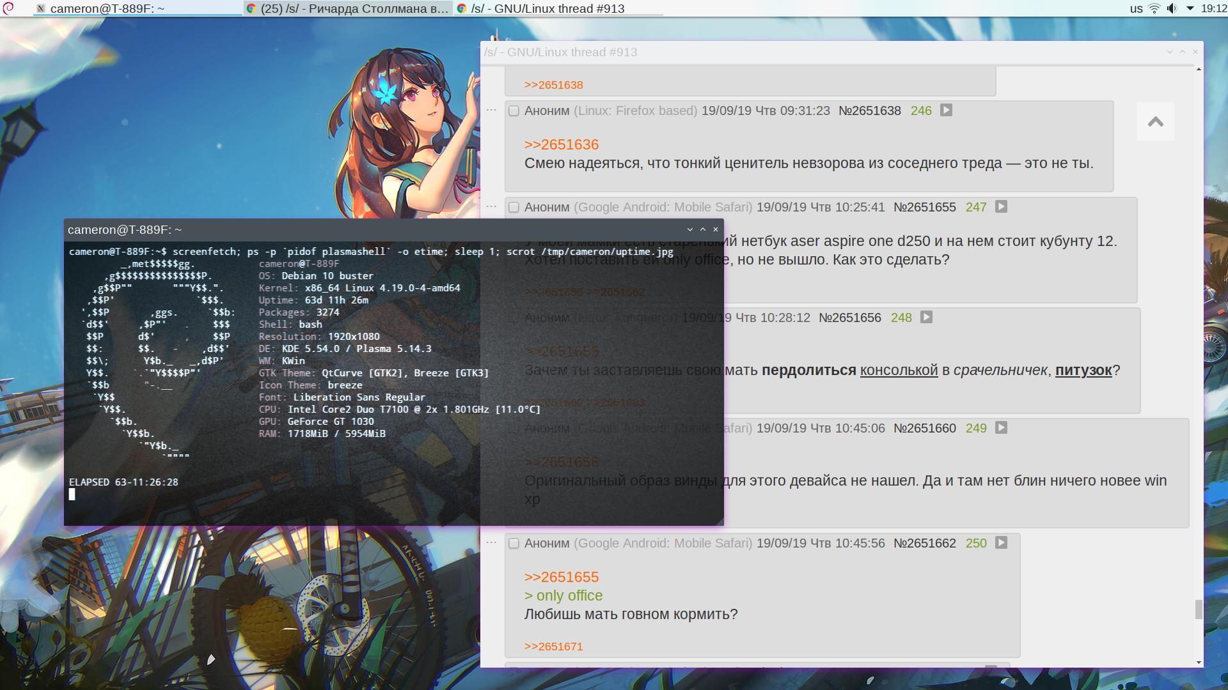Click the play icon on post 248
This screenshot has height=690, width=1228.
[x=926, y=317]
